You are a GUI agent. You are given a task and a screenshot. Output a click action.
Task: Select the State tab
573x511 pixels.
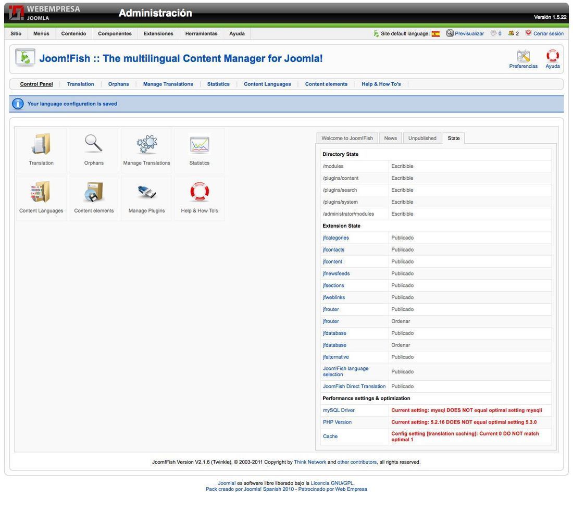point(454,138)
